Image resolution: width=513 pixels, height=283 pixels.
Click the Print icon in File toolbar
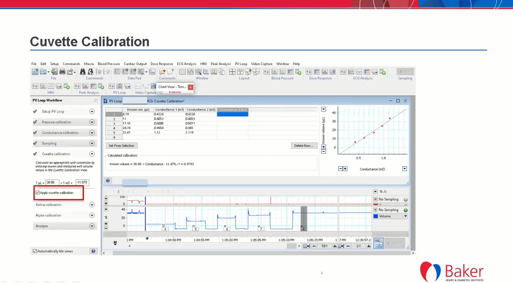coord(62,72)
